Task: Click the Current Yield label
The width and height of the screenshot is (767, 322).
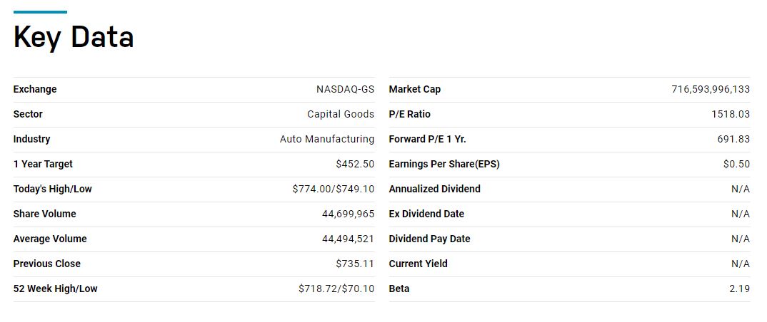Action: tap(418, 264)
